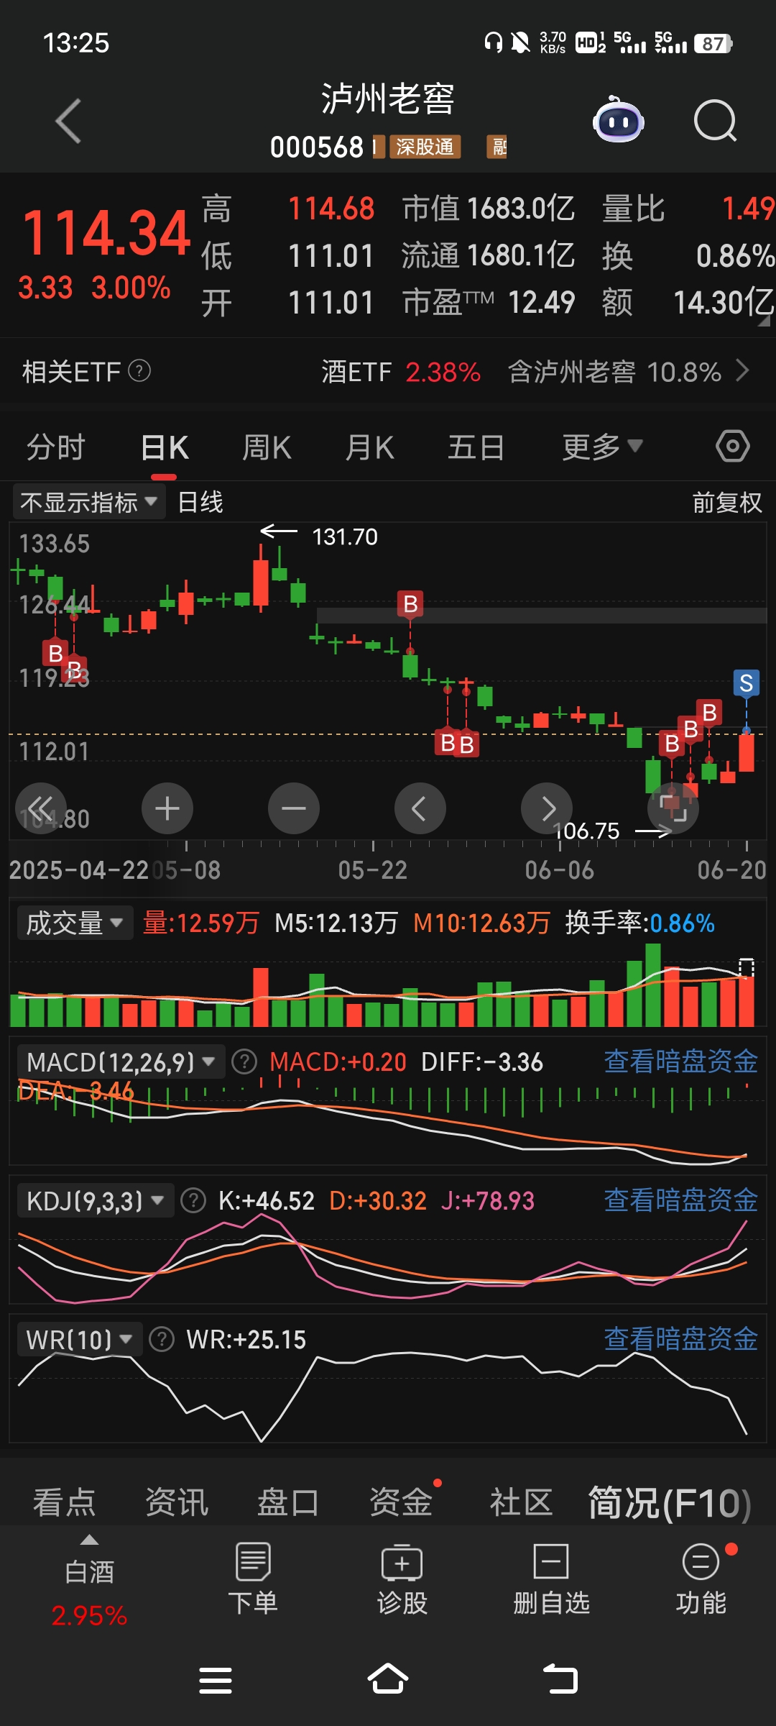Tap the help icon beside WR indicator

tap(162, 1339)
